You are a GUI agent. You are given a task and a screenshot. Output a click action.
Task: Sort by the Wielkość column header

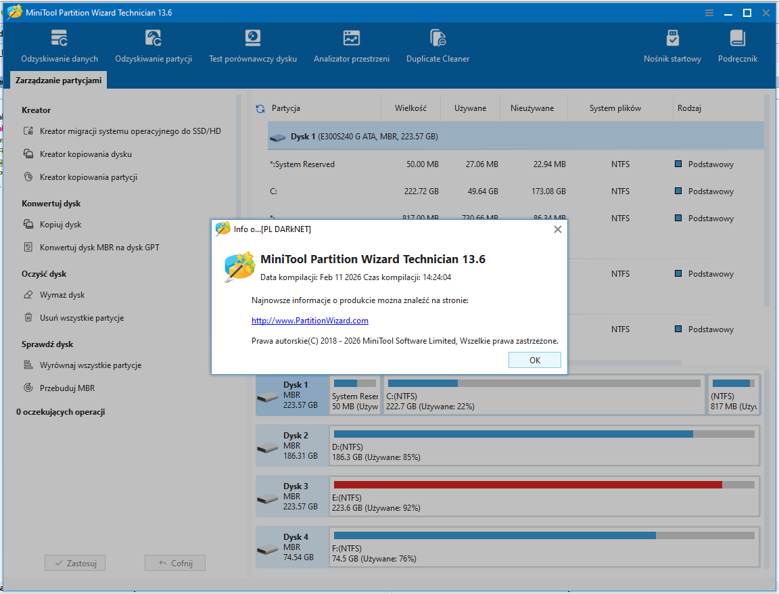410,108
